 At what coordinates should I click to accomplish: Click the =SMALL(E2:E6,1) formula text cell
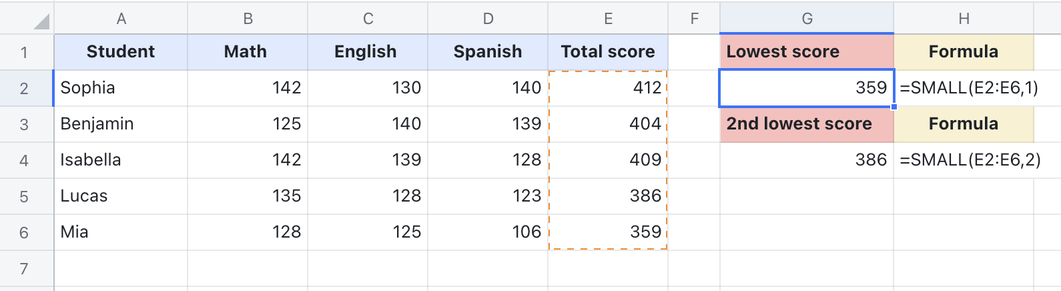point(969,88)
